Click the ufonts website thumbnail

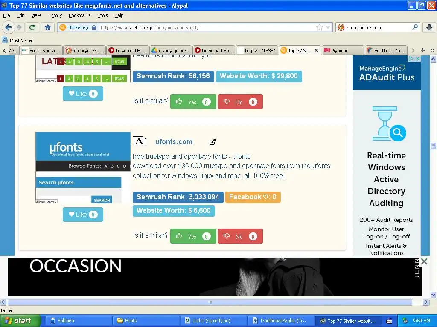83,167
